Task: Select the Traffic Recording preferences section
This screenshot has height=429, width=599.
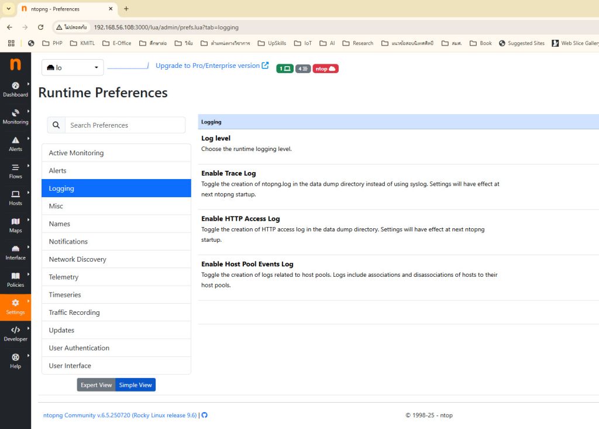Action: 116,313
